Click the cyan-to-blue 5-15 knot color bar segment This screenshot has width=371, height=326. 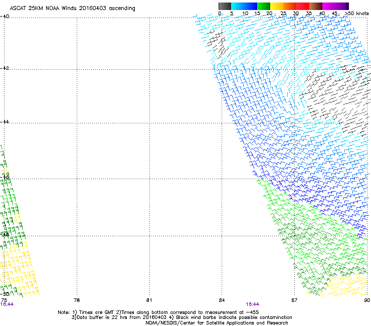[244, 6]
